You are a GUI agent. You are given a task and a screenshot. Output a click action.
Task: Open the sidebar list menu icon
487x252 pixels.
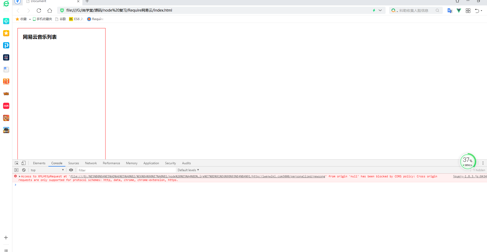(x=6, y=250)
